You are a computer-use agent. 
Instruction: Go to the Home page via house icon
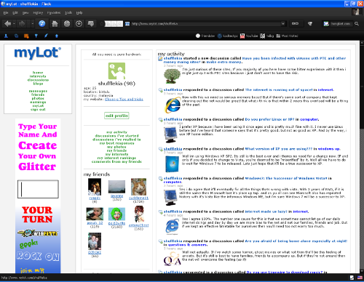[x=55, y=24]
